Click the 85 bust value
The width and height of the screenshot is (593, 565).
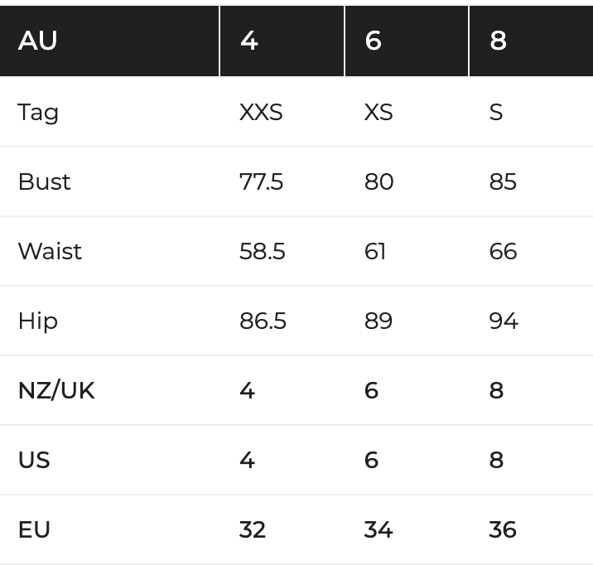pyautogui.click(x=503, y=182)
